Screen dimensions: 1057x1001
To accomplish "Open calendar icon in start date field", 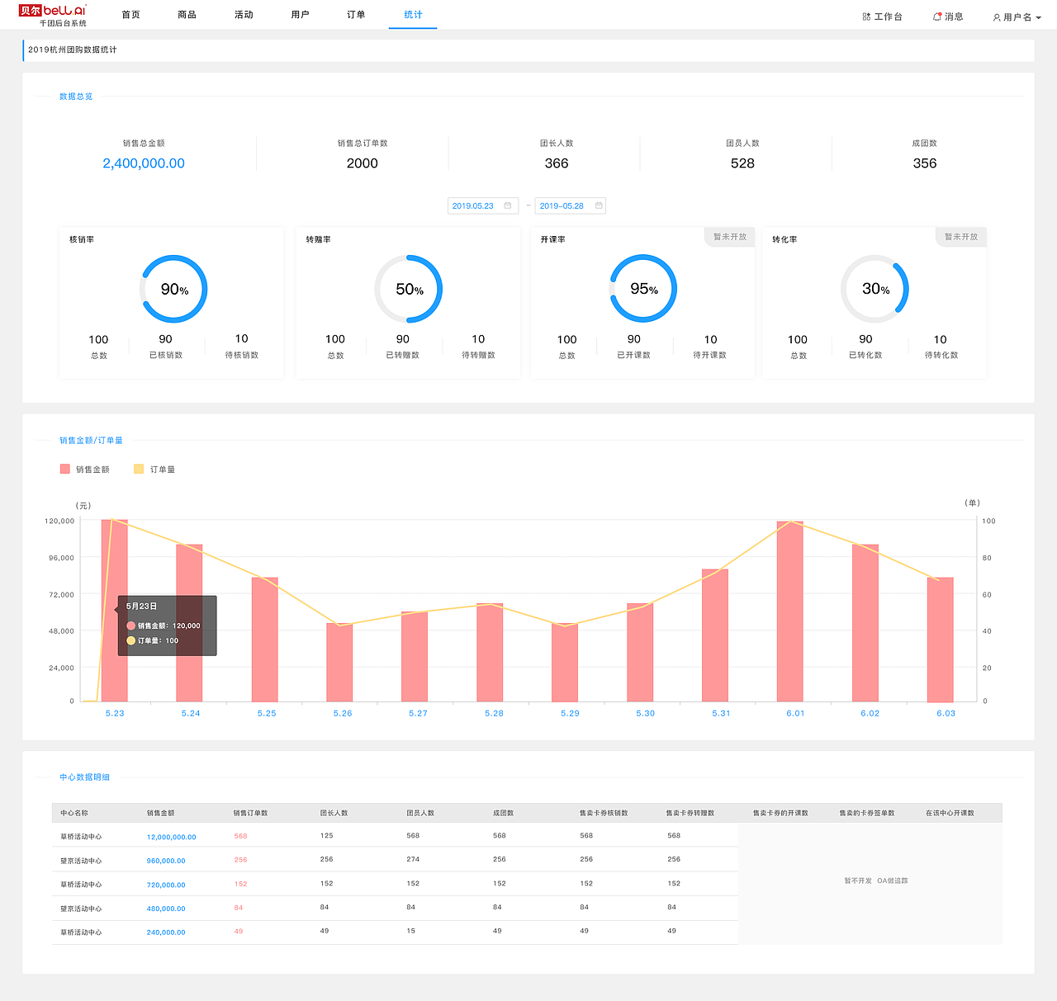I will [508, 205].
